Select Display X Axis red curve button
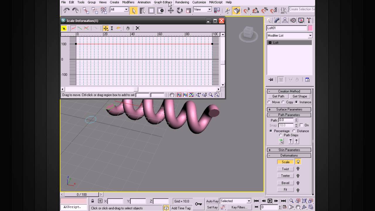 73,28
